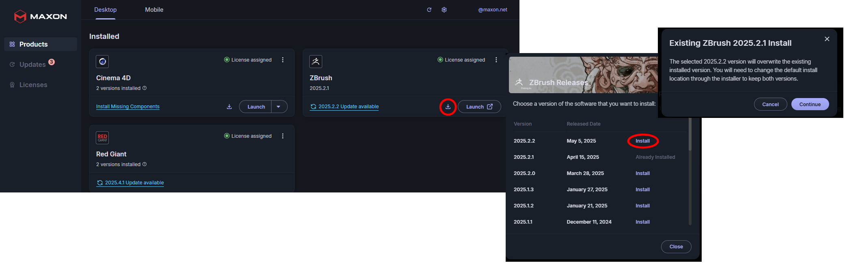Install ZBrush version 2025.2.2
Screen dimensions: 849x267
pyautogui.click(x=642, y=141)
